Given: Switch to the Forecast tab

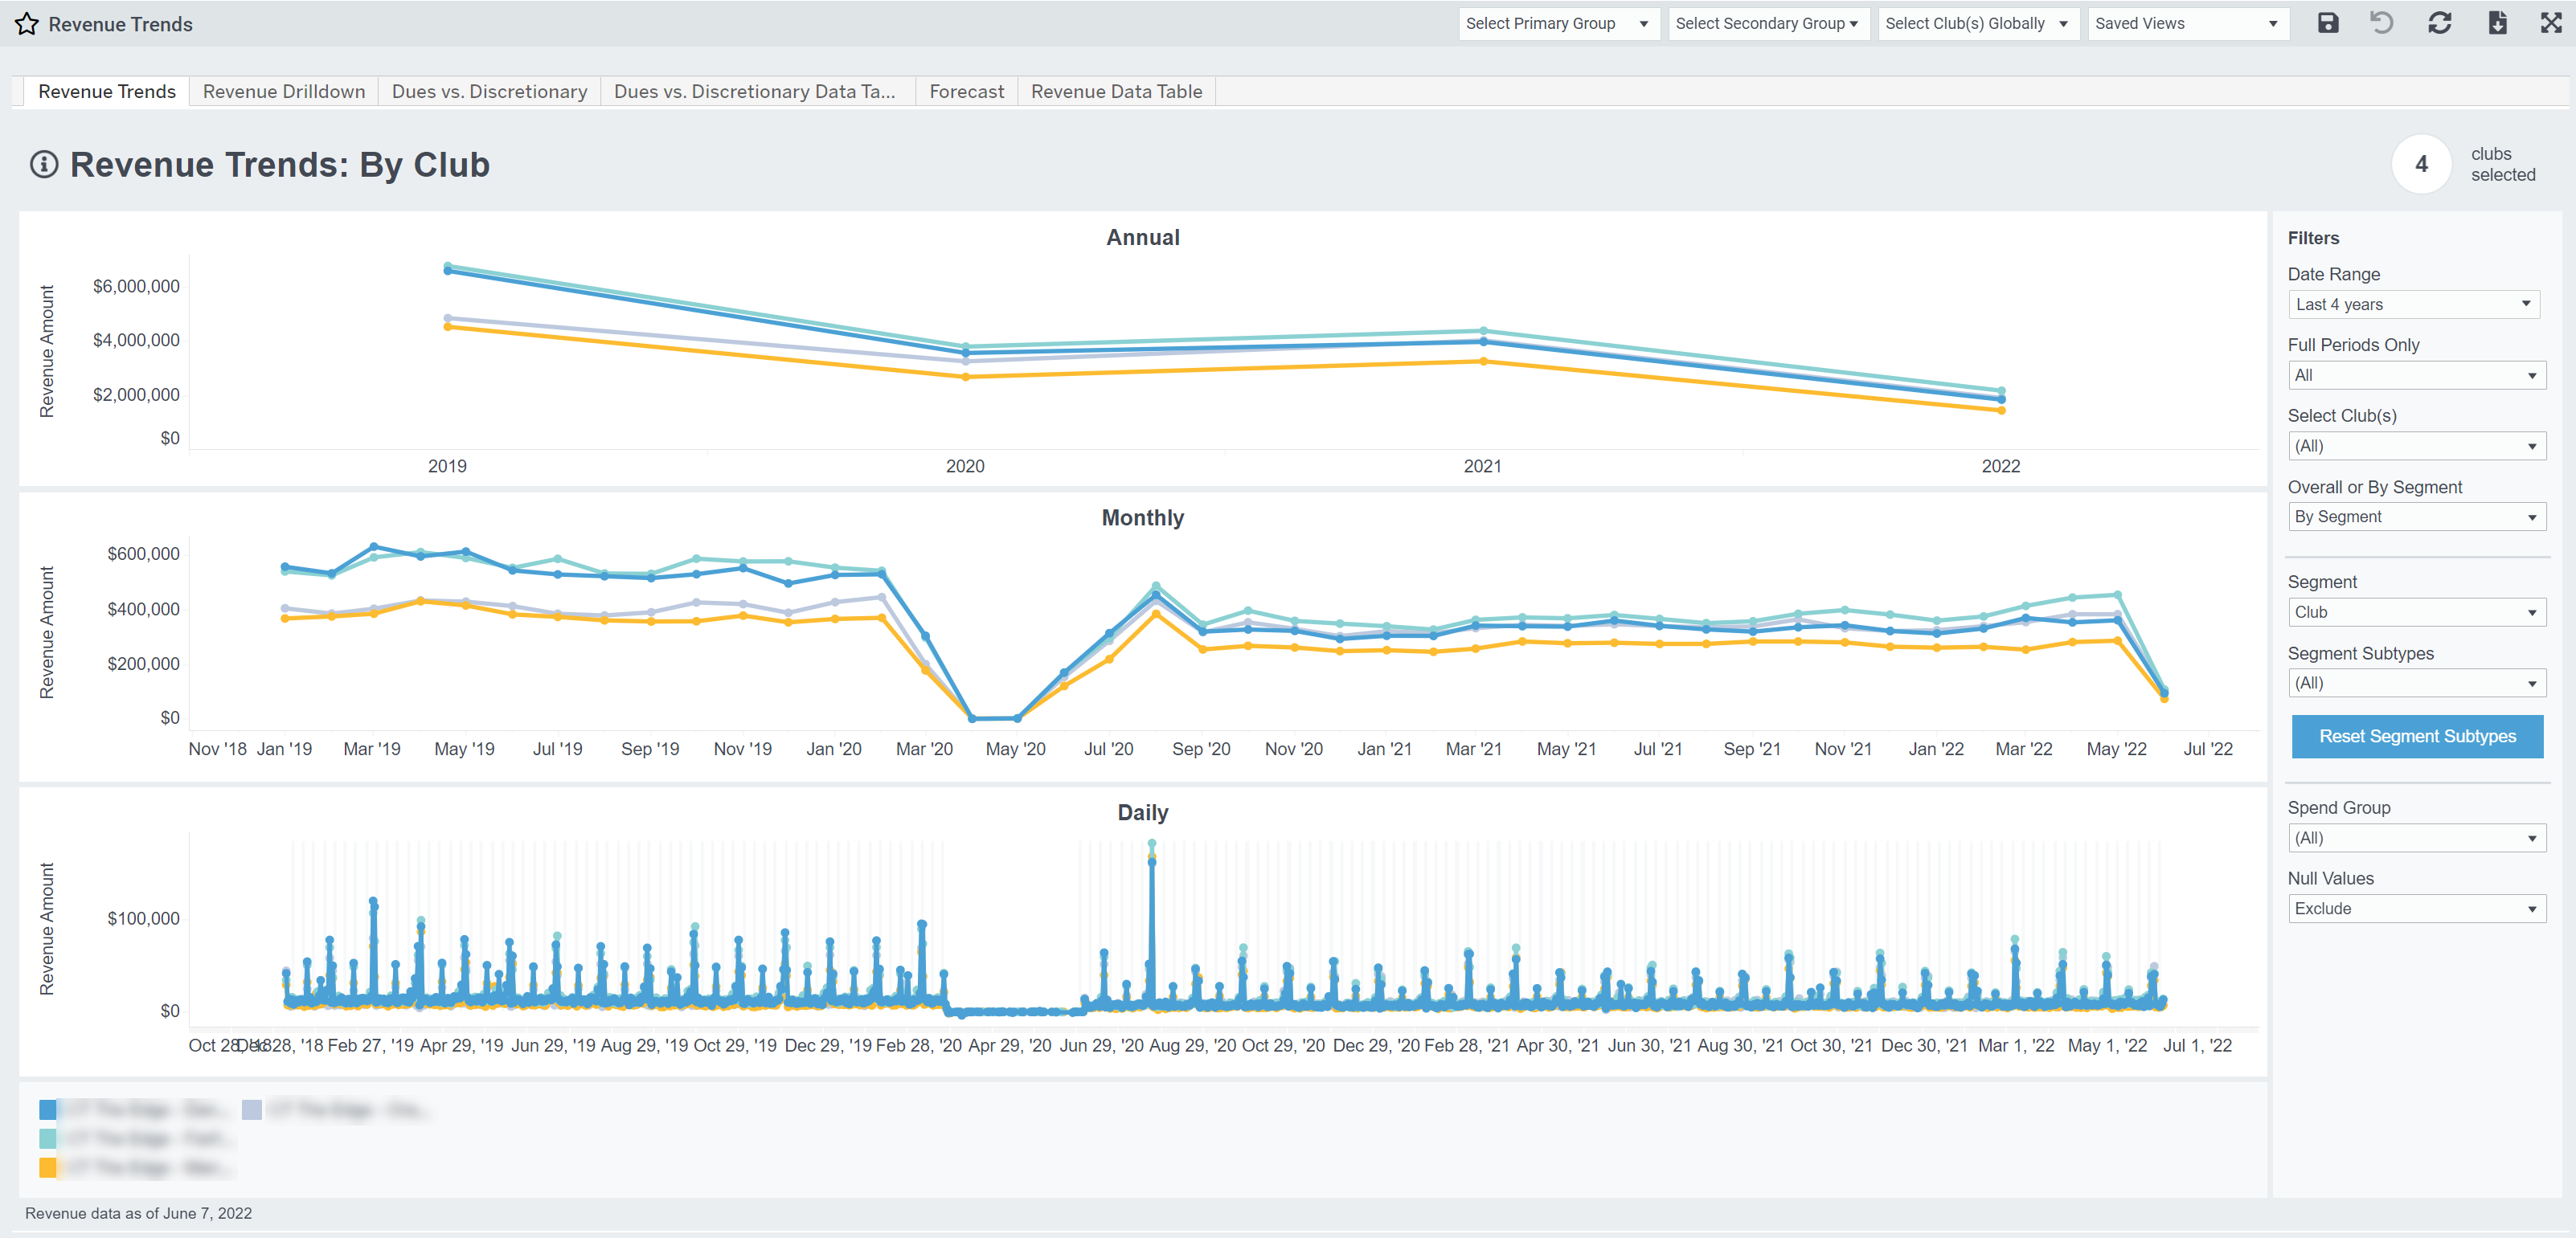Looking at the screenshot, I should click(966, 91).
